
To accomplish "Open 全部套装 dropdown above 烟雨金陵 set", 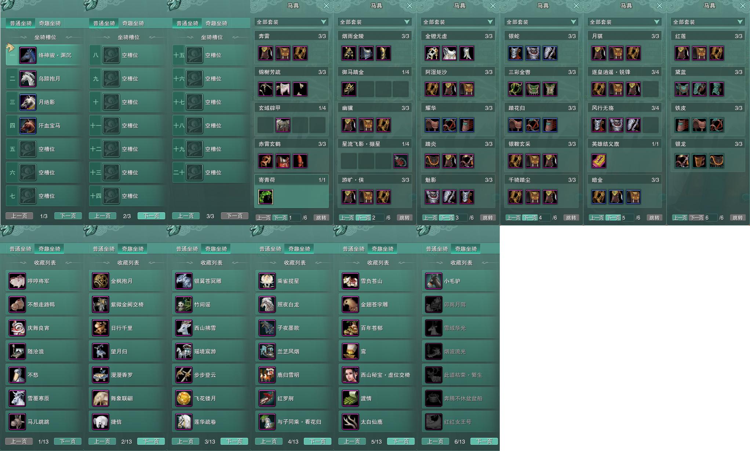I will [375, 22].
